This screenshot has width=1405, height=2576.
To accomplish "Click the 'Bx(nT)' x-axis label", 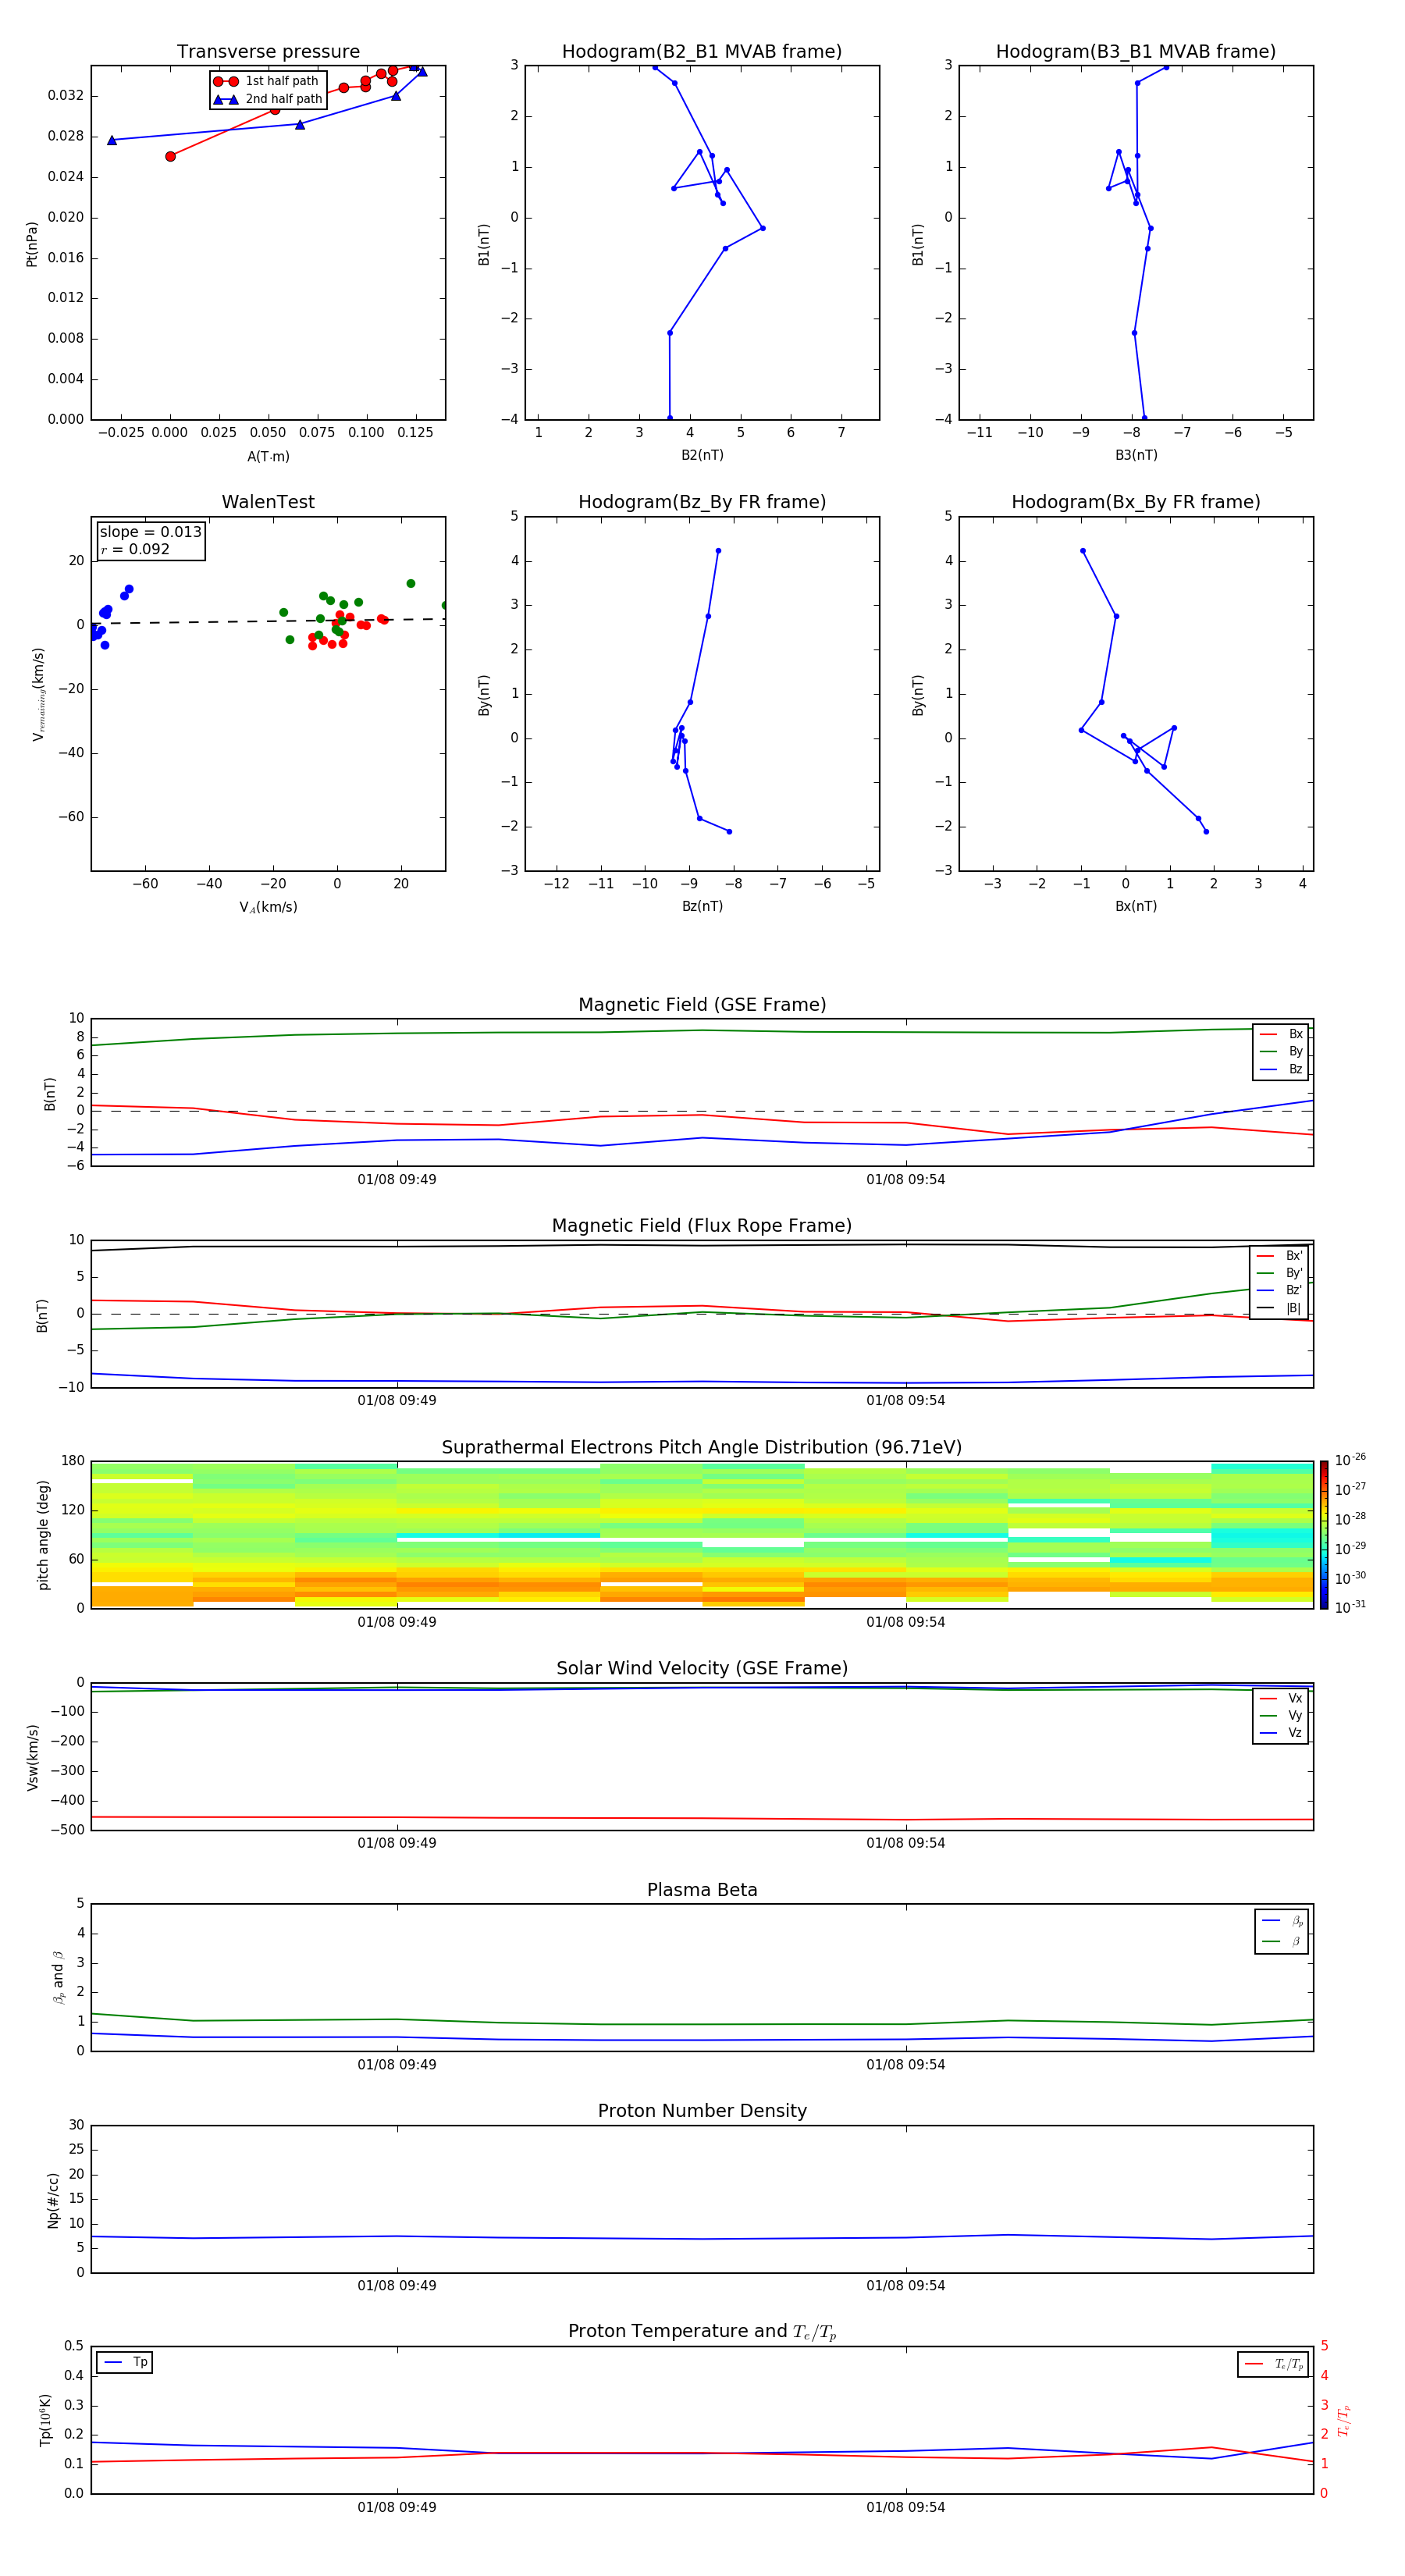I will [1136, 906].
